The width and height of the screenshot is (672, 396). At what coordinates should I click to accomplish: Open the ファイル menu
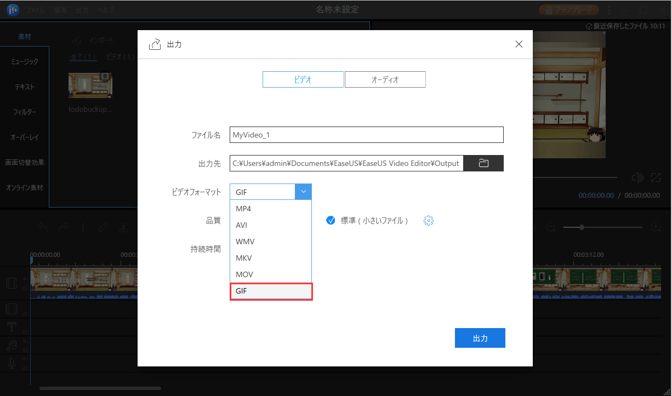36,10
